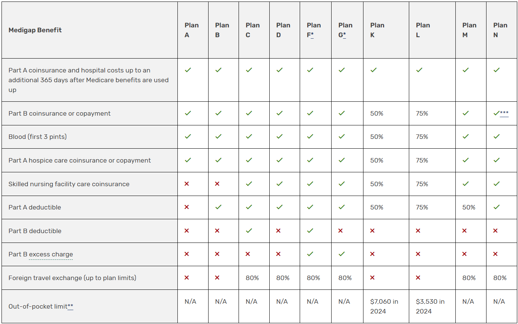The height and width of the screenshot is (324, 518).
Task: Click the Out-of-pocket limit double-asterisk footnote
Action: pyautogui.click(x=70, y=306)
